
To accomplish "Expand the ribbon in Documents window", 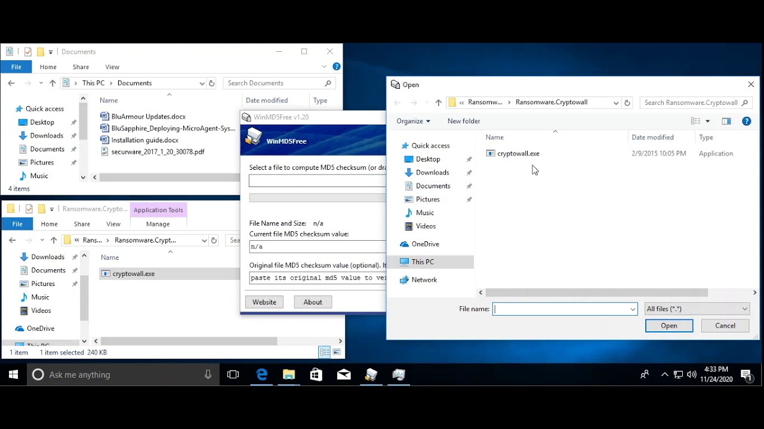I will (324, 67).
